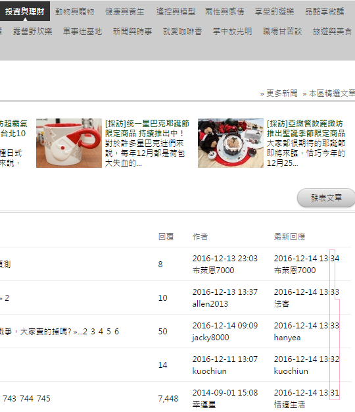Open author 布萊恩7000 under 2016-12-13 23:03
The image size is (355, 412).
coord(213,270)
